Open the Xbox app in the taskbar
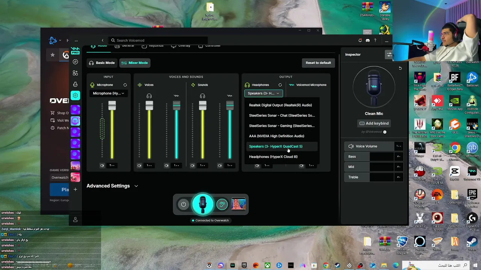Viewport: 481px width, 270px height. (268, 265)
